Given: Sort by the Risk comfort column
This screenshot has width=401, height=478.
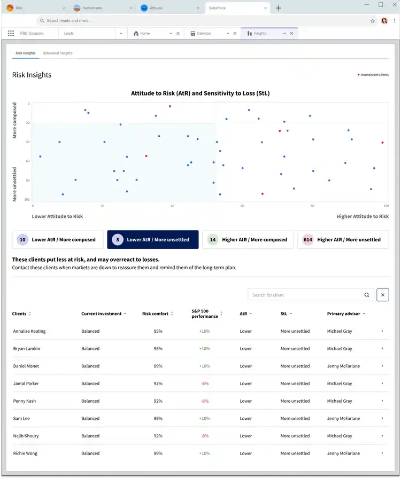Looking at the screenshot, I should coord(172,314).
